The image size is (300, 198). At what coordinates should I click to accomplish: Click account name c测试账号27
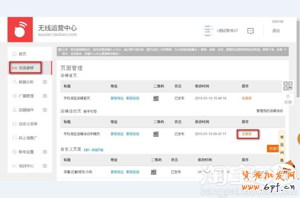[x=227, y=30]
